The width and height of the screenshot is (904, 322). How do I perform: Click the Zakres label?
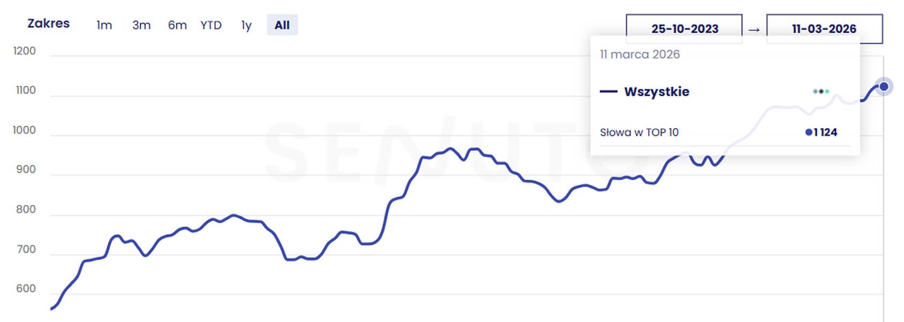point(48,24)
